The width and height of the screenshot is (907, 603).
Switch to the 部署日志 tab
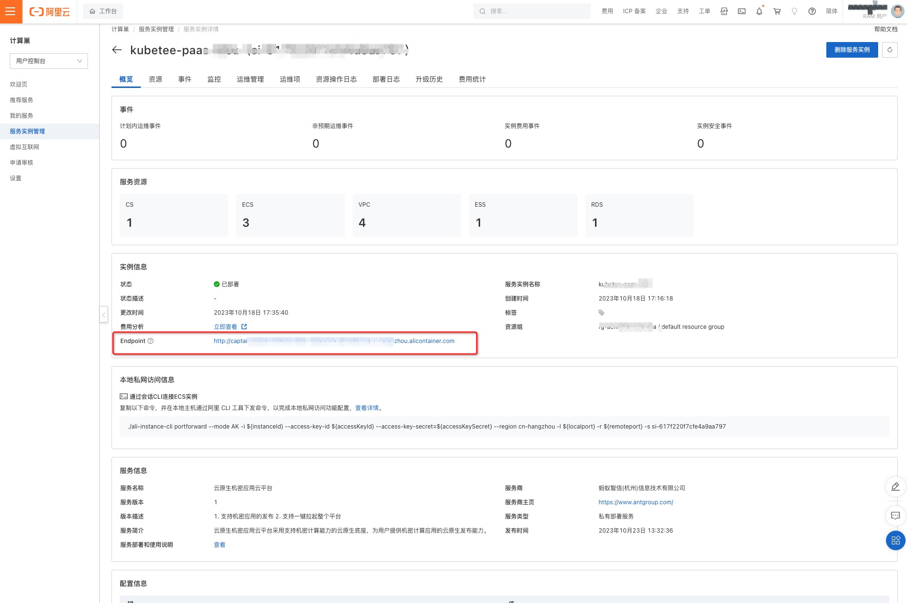tap(386, 79)
